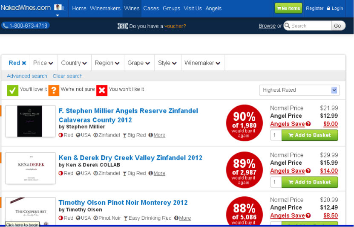Expand the location arrow under the flag
The height and width of the screenshot is (227, 354).
58,15
